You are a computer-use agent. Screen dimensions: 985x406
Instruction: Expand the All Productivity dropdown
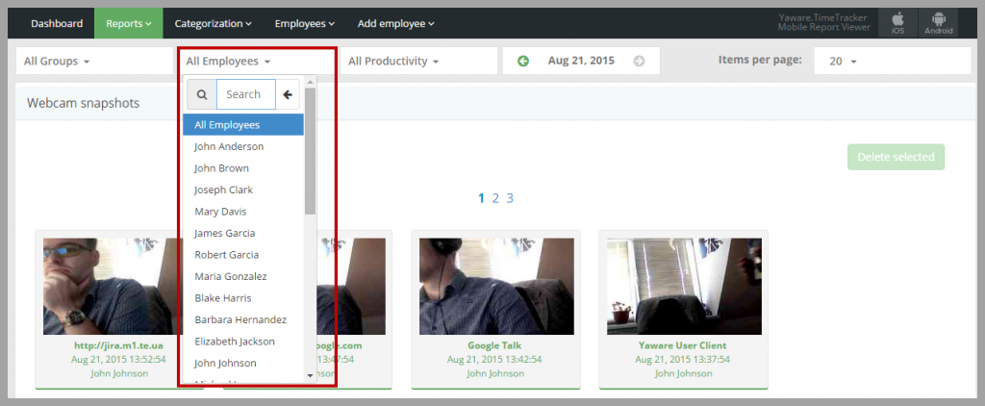[418, 61]
